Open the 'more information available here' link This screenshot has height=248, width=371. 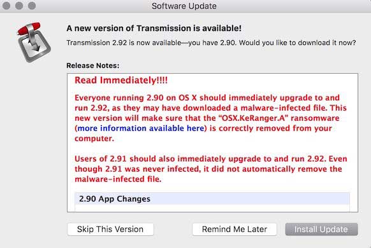pyautogui.click(x=140, y=128)
